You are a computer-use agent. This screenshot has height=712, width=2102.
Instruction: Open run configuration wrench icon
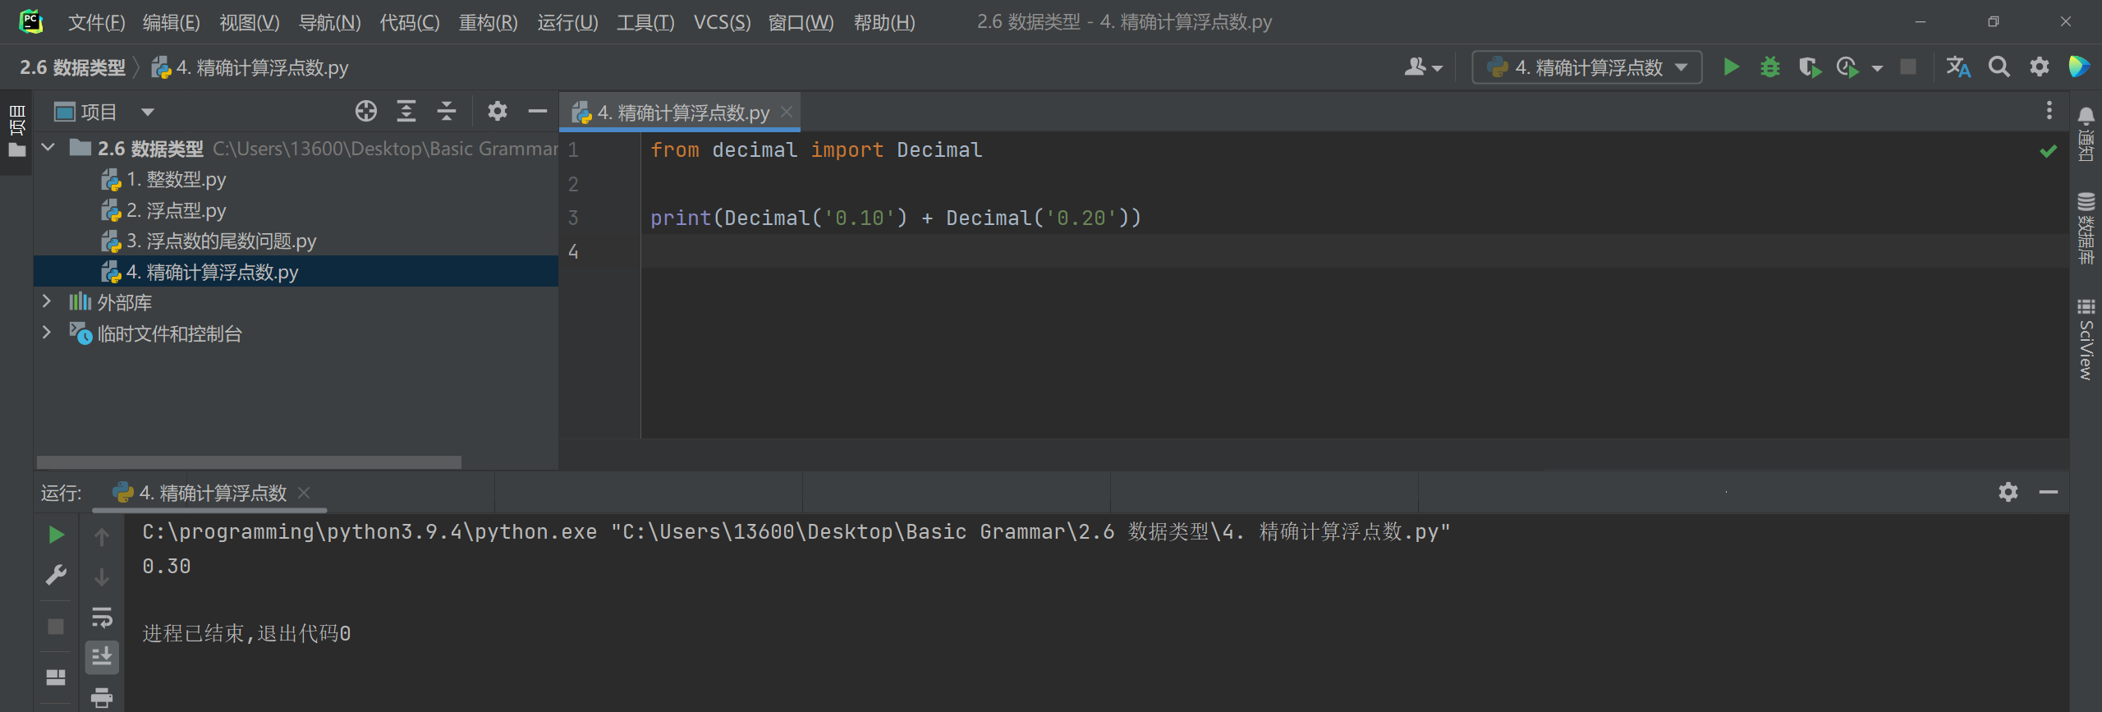56,575
